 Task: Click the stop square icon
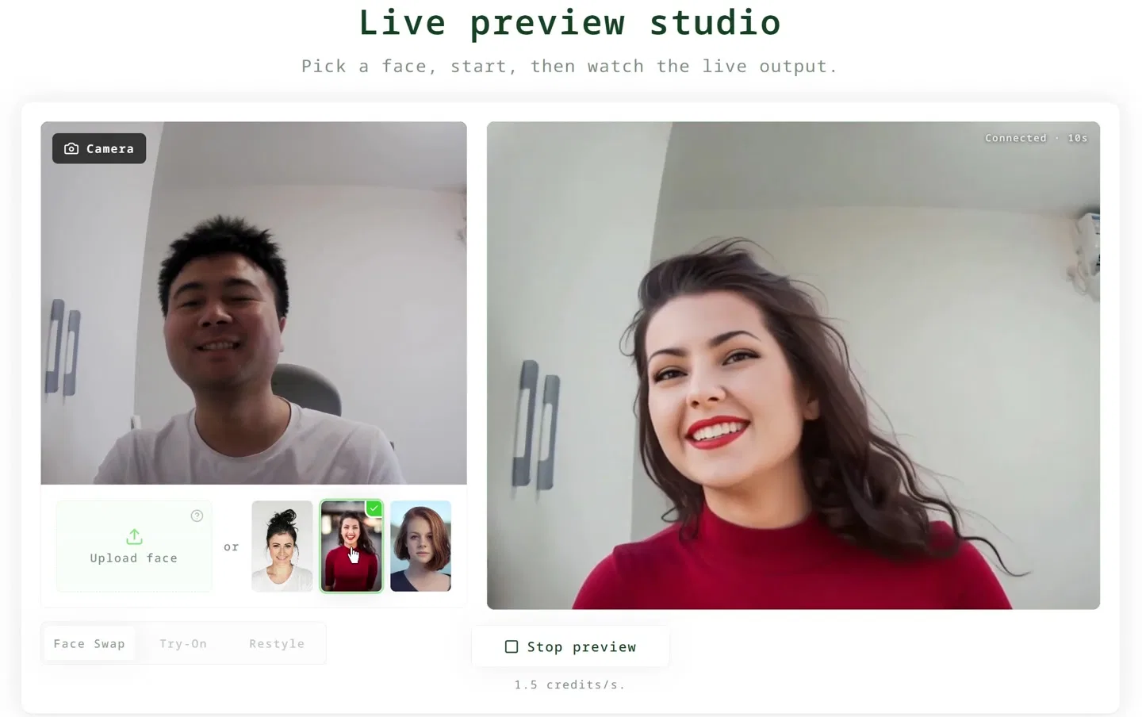512,647
